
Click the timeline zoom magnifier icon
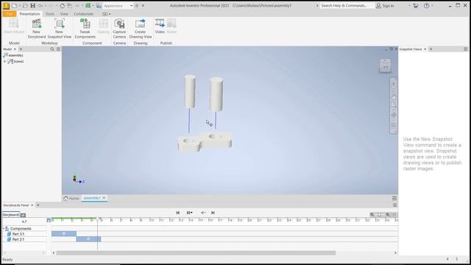click(x=372, y=214)
